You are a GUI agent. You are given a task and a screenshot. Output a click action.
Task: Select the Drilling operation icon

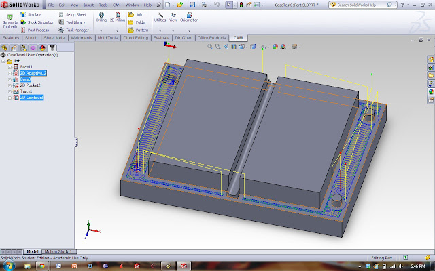coord(101,16)
